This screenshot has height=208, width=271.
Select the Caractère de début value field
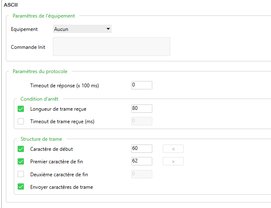point(141,149)
